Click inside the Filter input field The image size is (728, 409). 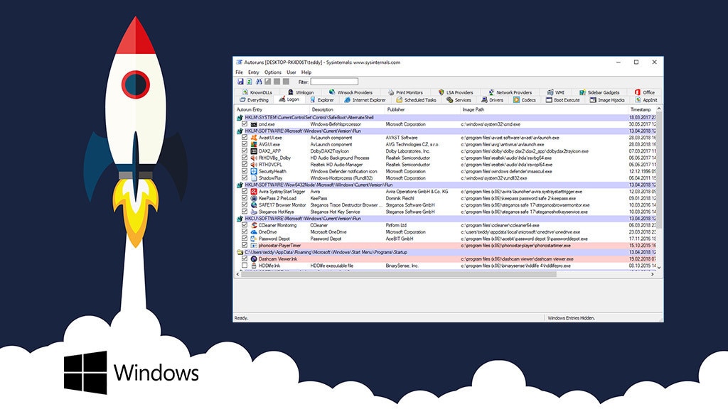click(335, 82)
